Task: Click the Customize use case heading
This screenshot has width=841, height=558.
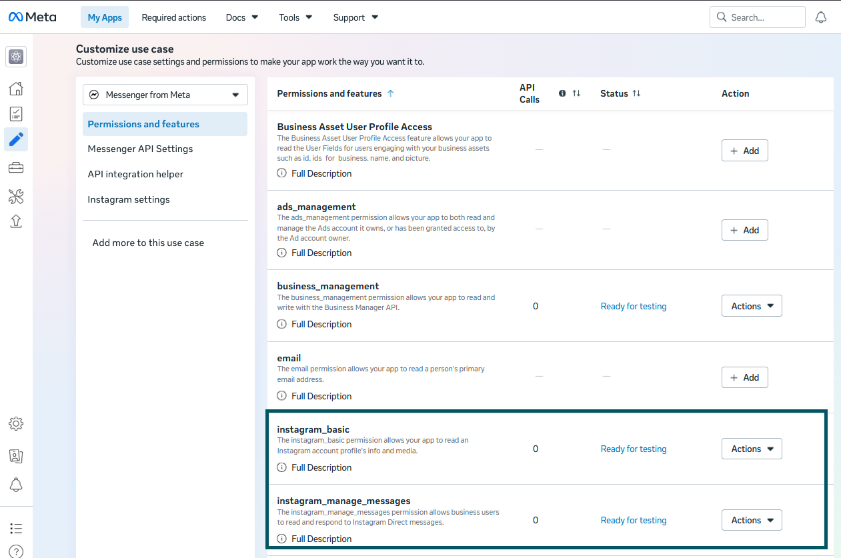Action: [125, 49]
